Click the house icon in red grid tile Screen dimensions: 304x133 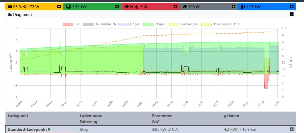click(126, 7)
